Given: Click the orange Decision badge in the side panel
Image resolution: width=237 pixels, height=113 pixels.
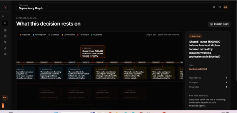Looking at the screenshot, I should [195, 36].
